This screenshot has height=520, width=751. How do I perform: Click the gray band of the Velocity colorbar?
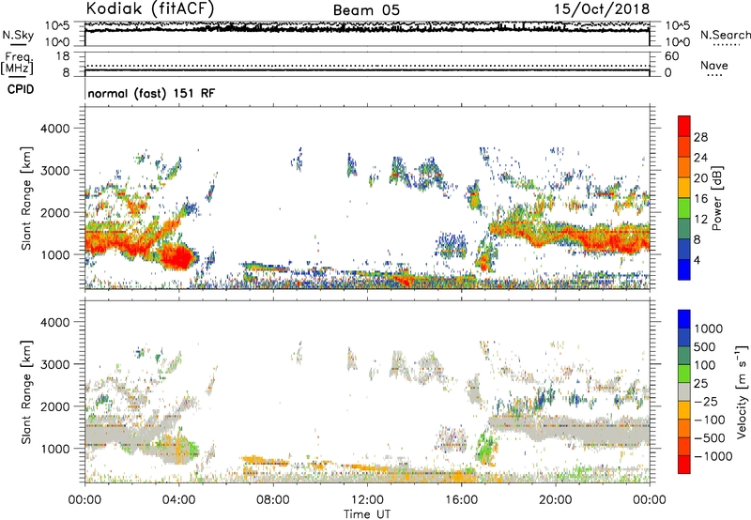coord(684,391)
